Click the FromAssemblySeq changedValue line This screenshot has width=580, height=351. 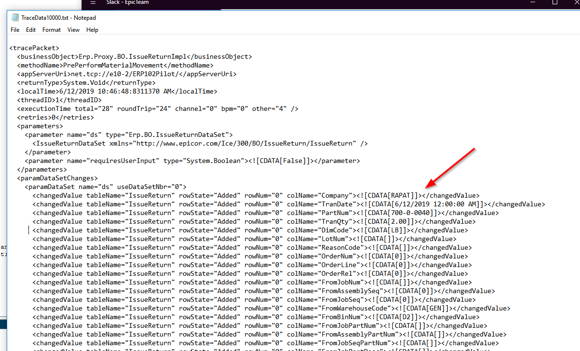point(264,291)
